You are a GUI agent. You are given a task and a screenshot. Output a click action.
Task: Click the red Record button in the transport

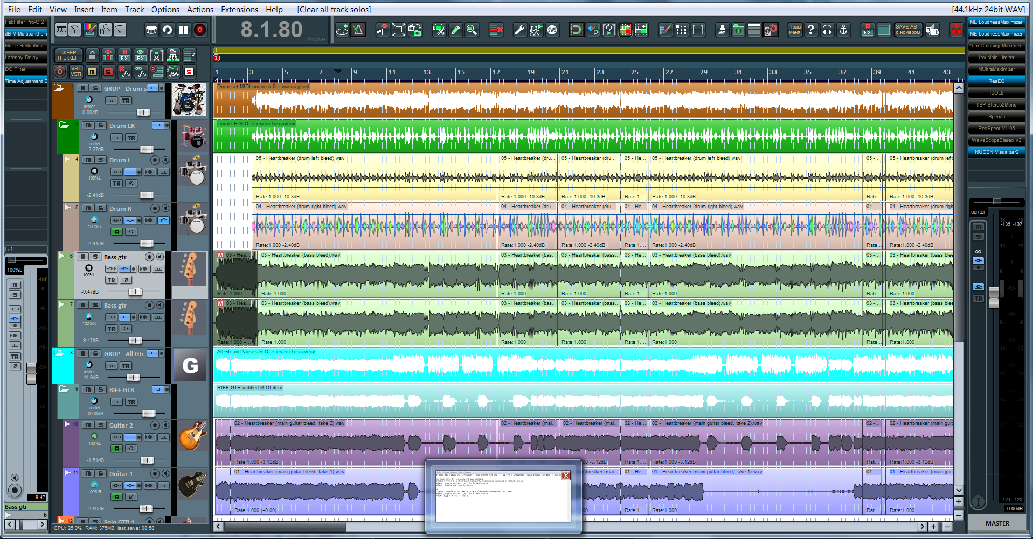200,30
